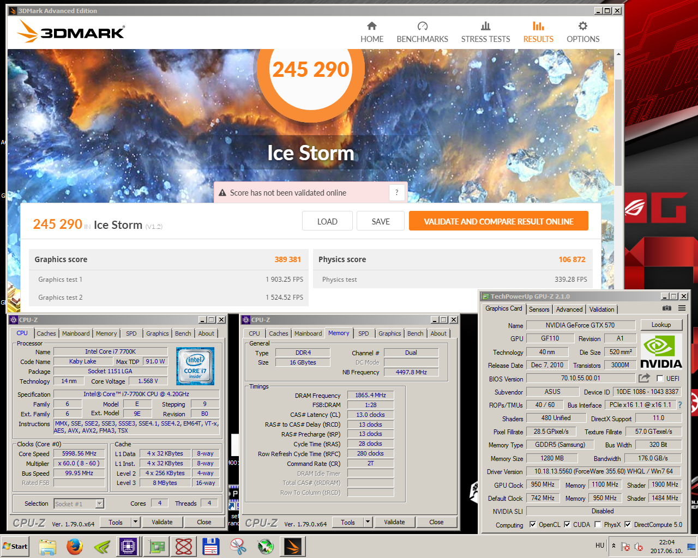Open Firefox from the taskbar

[x=75, y=546]
